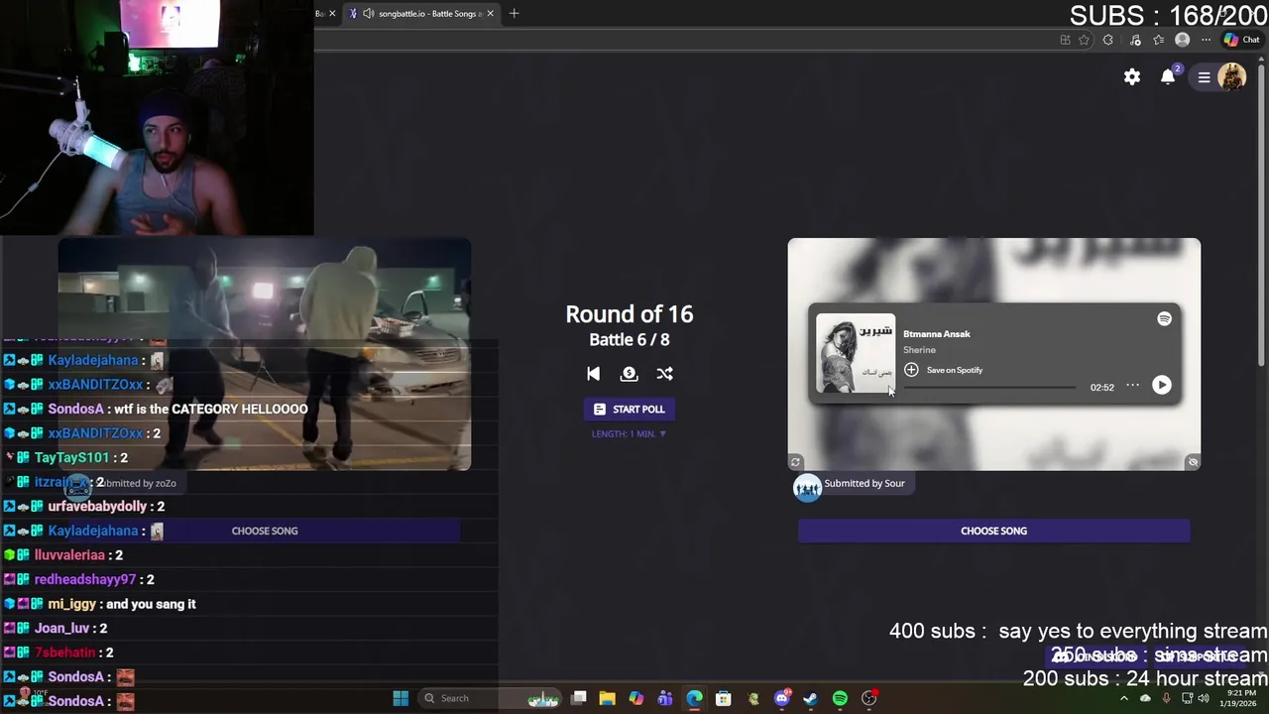Image resolution: width=1269 pixels, height=714 pixels.
Task: Seek in Spotify track progress bar
Action: pos(989,387)
